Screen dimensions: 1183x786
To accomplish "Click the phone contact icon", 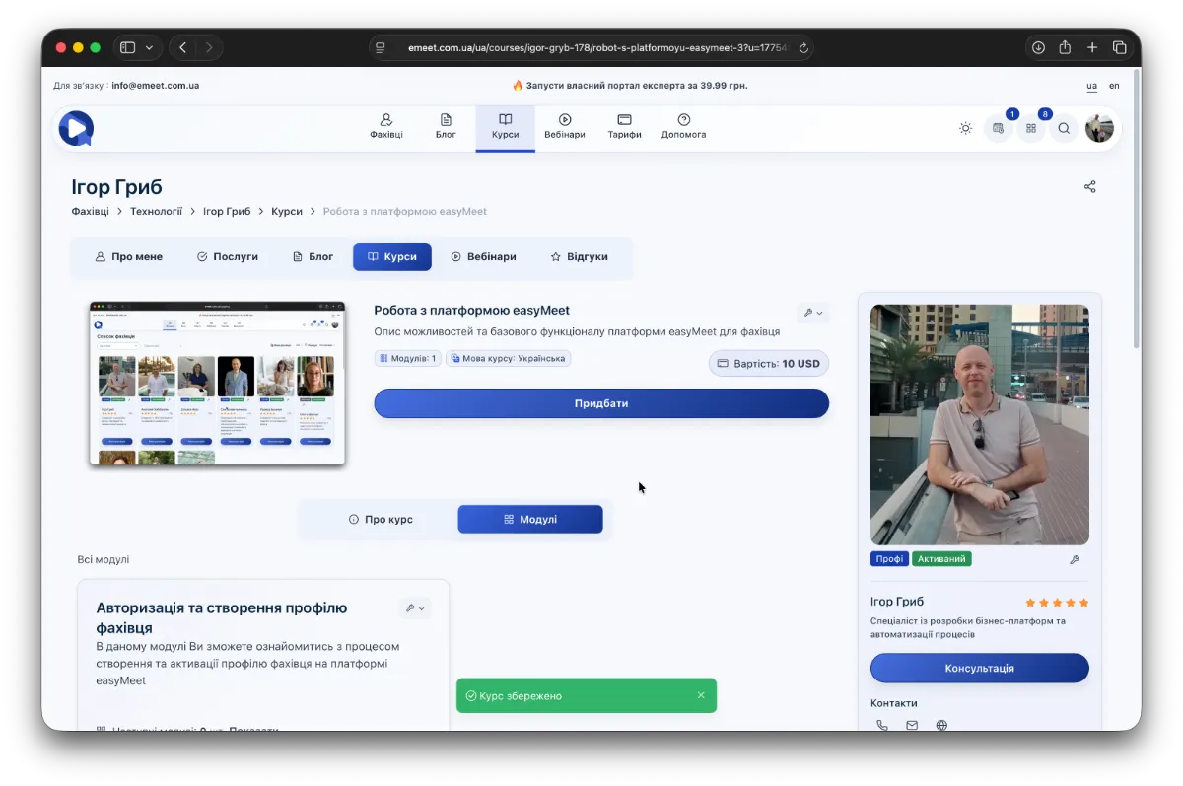I will click(881, 725).
